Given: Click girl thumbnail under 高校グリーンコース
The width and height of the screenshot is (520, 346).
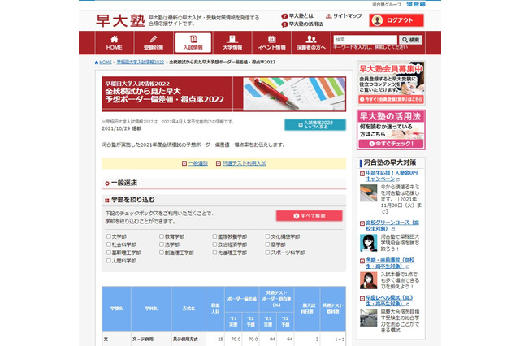Looking at the screenshot, I should click(x=368, y=243).
